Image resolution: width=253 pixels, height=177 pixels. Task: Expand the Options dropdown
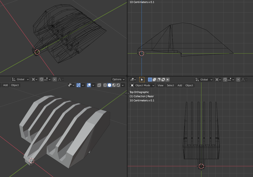tap(118, 79)
